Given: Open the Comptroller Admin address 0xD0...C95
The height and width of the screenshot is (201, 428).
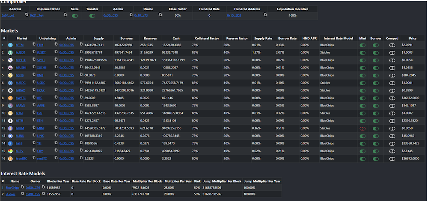Looking at the screenshot, I should (x=110, y=16).
